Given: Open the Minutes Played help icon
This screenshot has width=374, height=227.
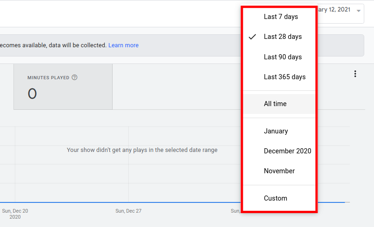Looking at the screenshot, I should 75,78.
